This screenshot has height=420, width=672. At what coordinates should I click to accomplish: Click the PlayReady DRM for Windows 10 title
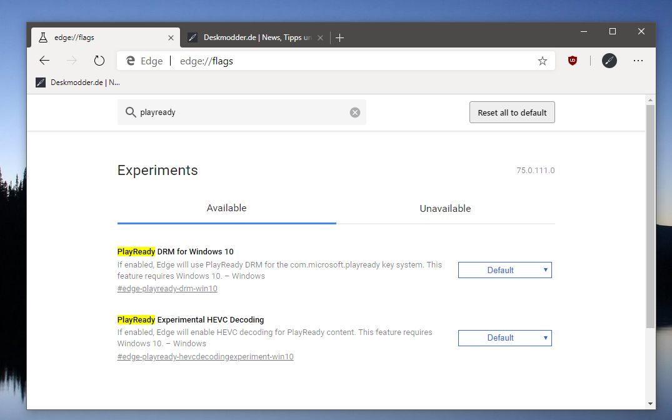pos(175,252)
